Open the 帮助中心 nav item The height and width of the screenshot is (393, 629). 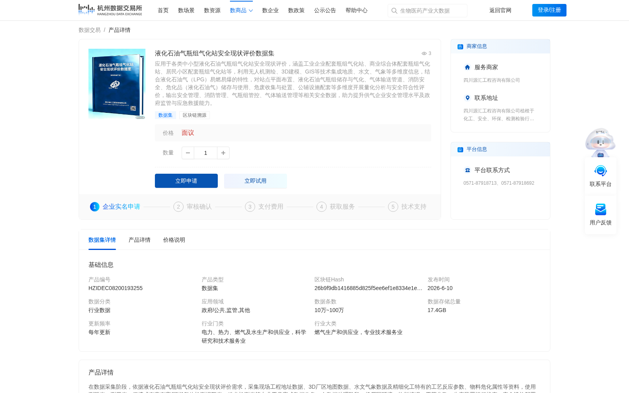357,10
